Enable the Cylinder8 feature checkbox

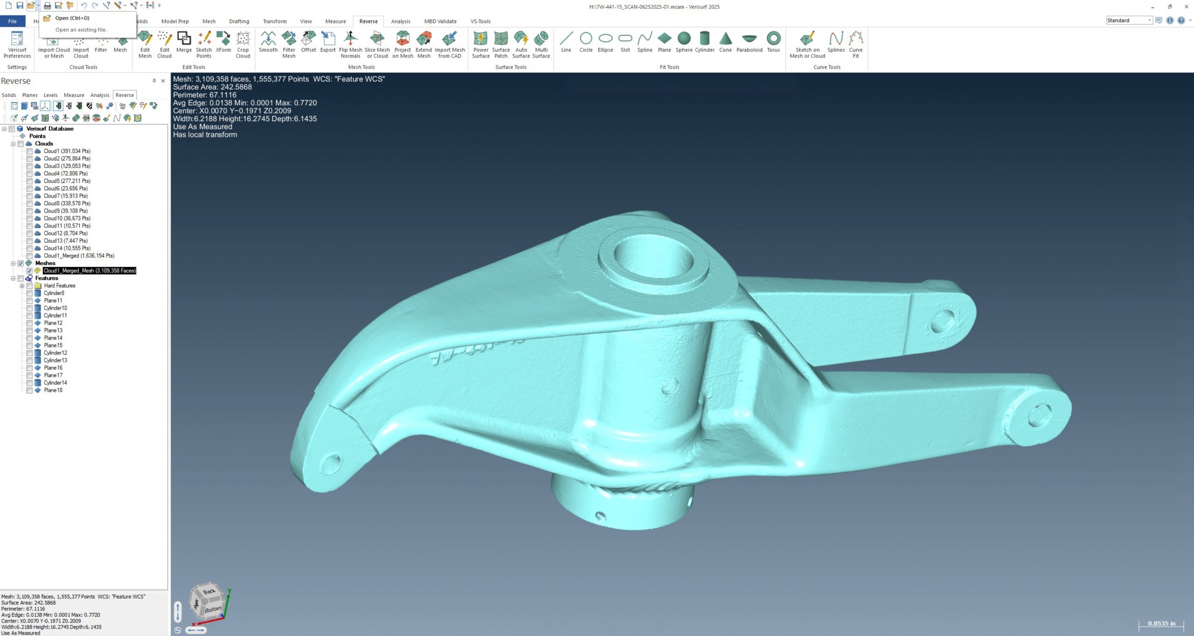pyautogui.click(x=29, y=293)
